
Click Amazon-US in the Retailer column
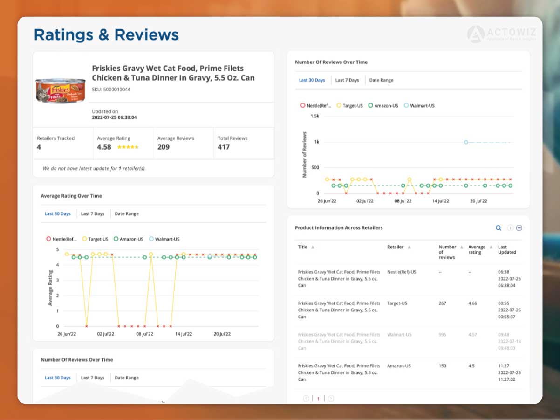pyautogui.click(x=399, y=366)
